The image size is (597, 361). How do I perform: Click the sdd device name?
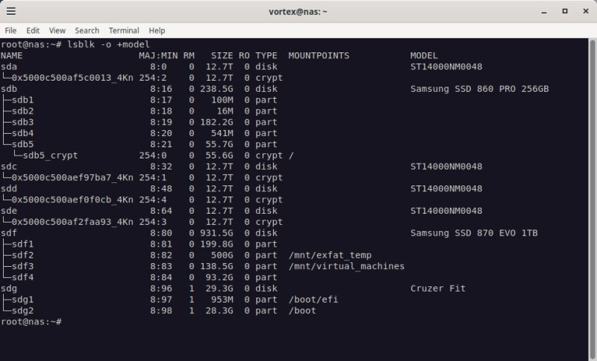(x=9, y=188)
